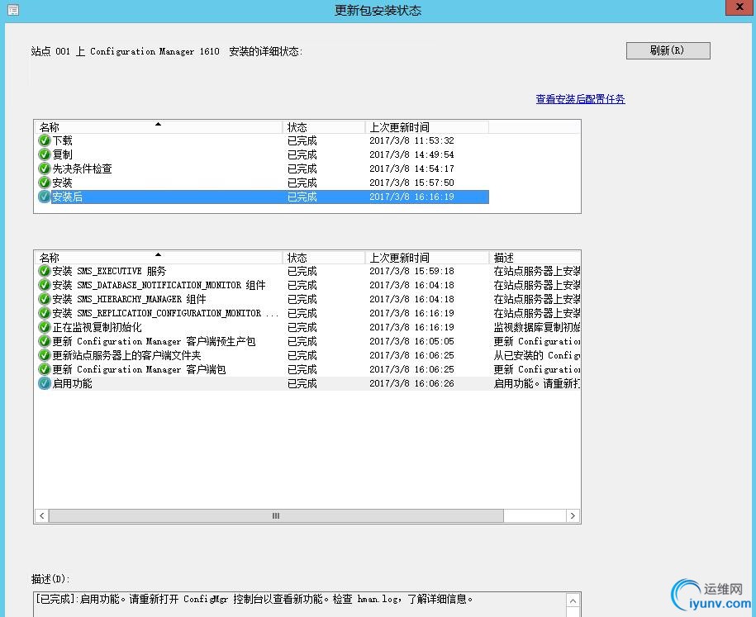Sort lower list by 描述 column header
756x617 pixels.
pyautogui.click(x=535, y=258)
